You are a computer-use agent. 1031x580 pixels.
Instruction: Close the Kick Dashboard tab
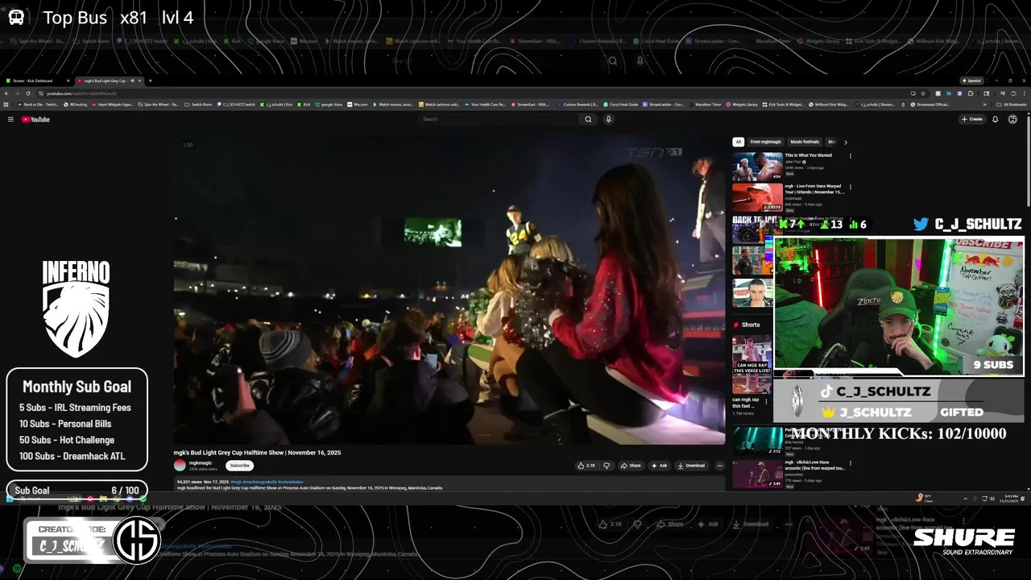click(x=68, y=81)
